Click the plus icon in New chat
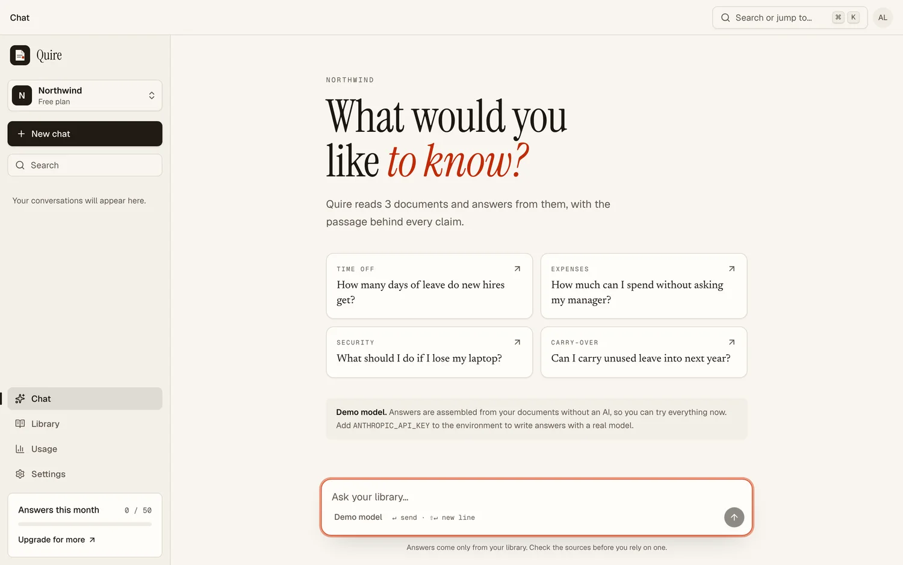The width and height of the screenshot is (903, 565). 21,134
